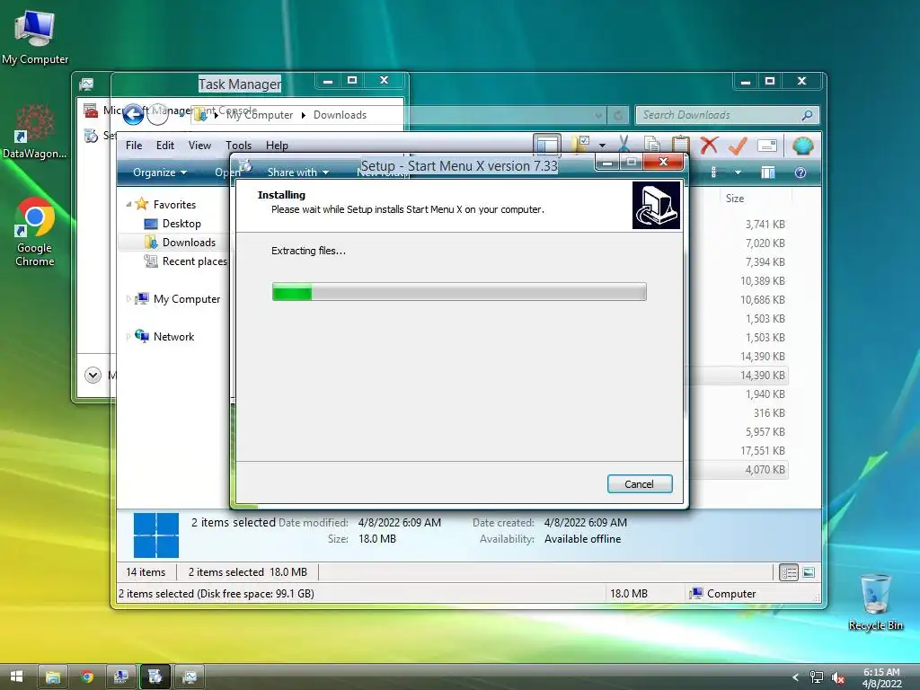920x690 pixels.
Task: Open the Edit menu
Action: [165, 145]
